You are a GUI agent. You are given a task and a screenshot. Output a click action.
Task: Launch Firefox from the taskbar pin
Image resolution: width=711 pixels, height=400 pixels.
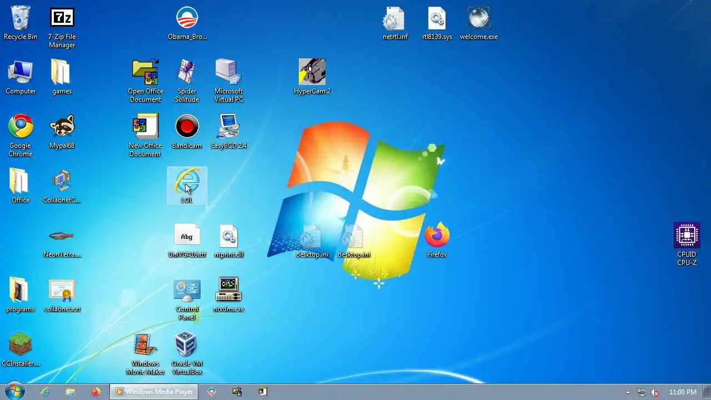click(96, 392)
